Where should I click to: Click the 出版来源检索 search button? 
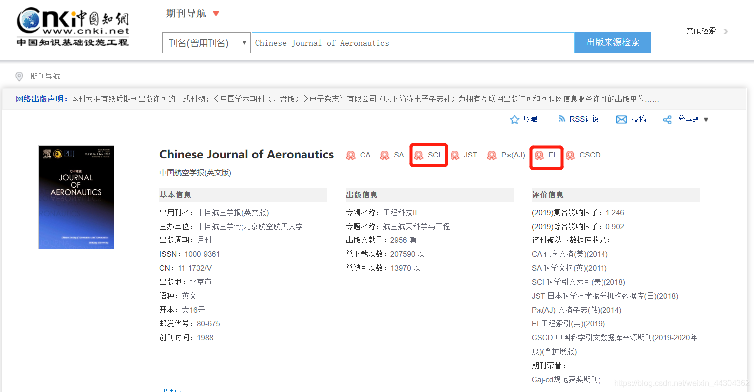coord(612,43)
